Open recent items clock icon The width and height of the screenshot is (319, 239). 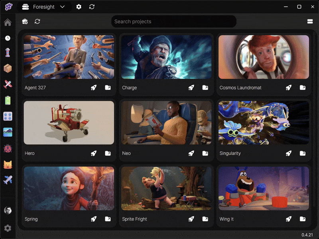coord(8,38)
